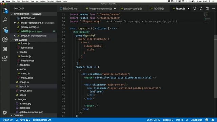Open README.md in Open Editors
The height and width of the screenshot is (122, 217).
(x=33, y=18)
